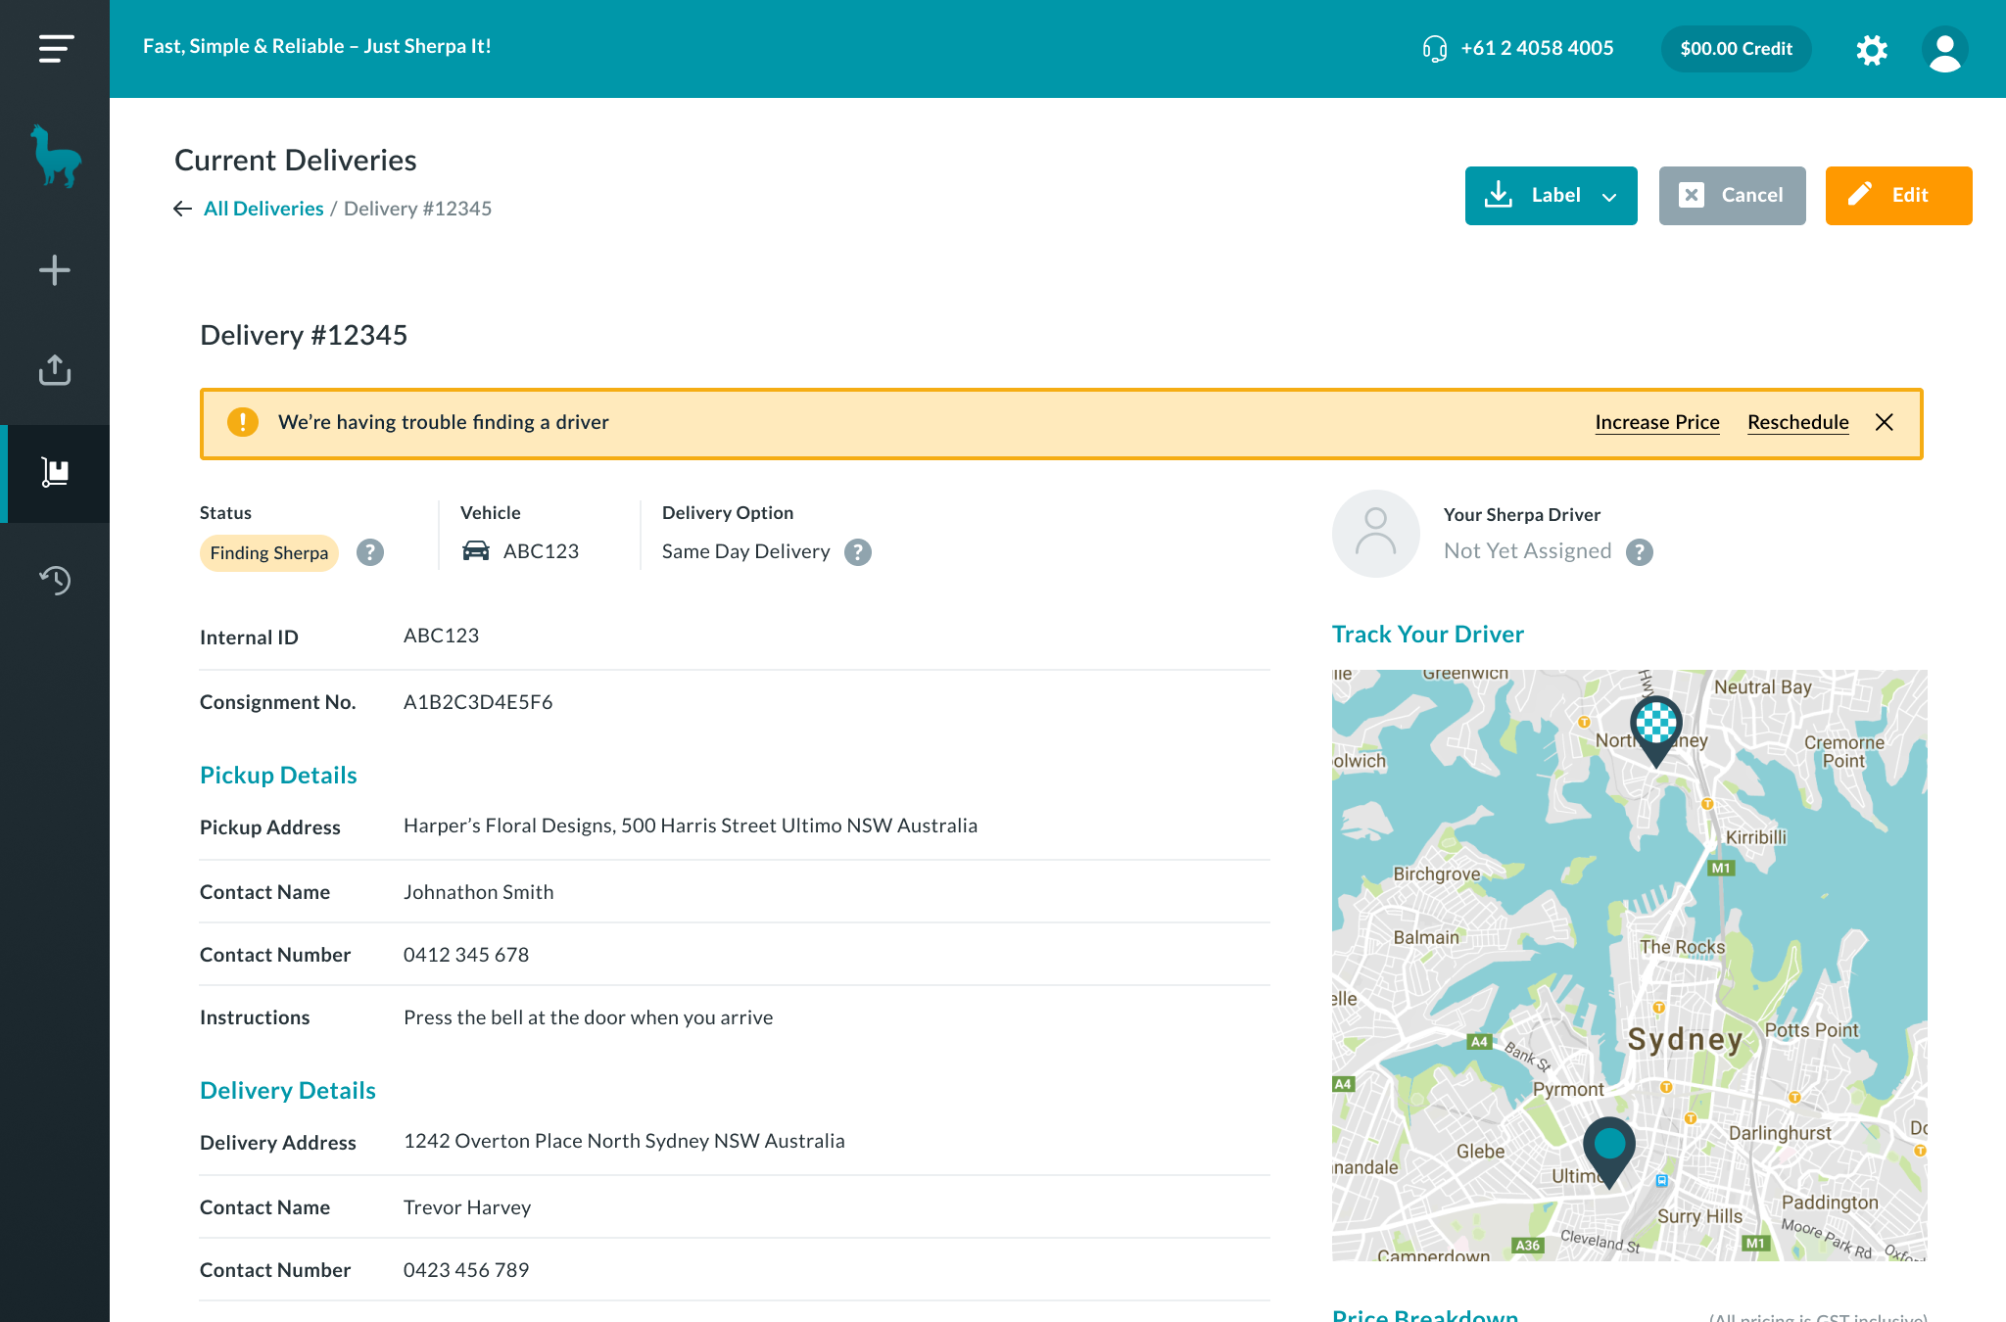Click the Sherpa llama logo

coord(55,156)
